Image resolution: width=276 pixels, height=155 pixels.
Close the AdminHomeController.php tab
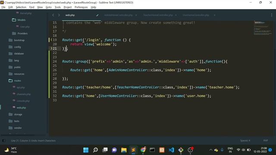click(x=136, y=15)
